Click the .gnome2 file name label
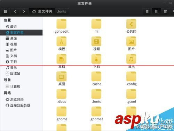 (x=96, y=119)
